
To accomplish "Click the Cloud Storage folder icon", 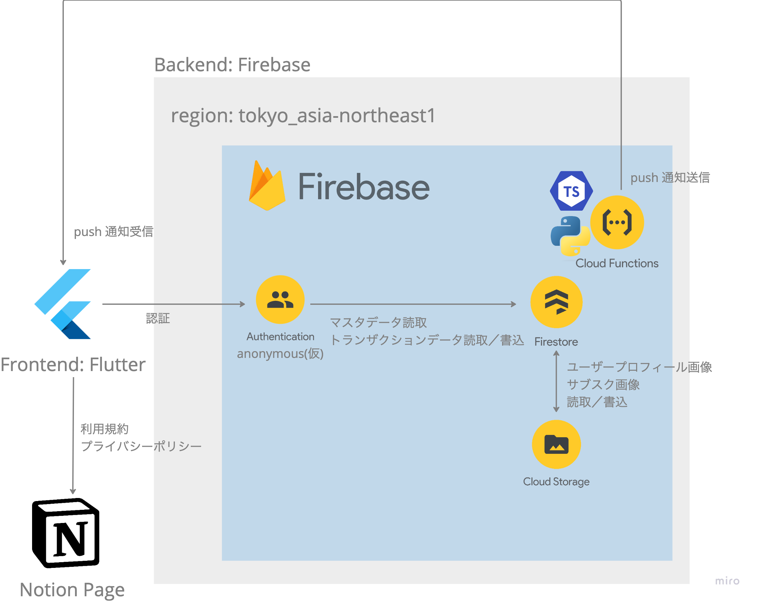I will point(556,444).
